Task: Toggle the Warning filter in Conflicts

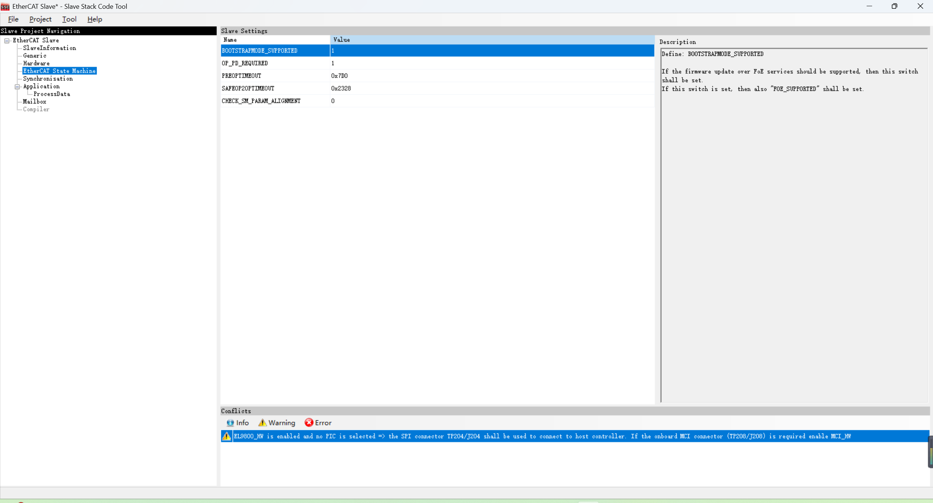Action: pyautogui.click(x=277, y=423)
